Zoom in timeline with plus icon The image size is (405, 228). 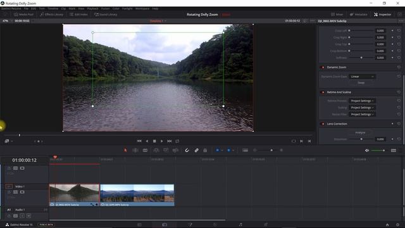281,150
